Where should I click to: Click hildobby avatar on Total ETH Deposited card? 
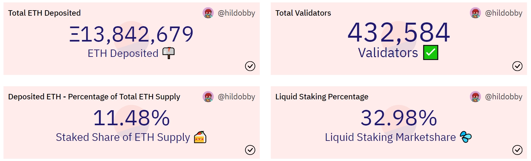pos(208,13)
